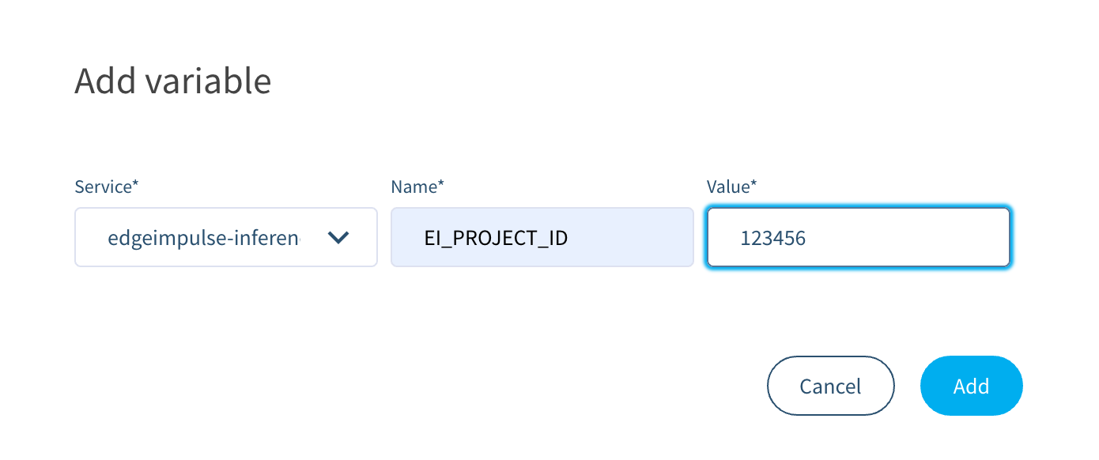The width and height of the screenshot is (1099, 460).
Task: Click the 123456 text in Value
Action: tap(772, 237)
